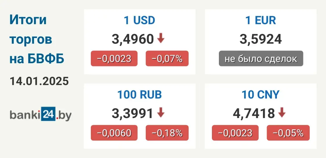Click the banki24.by logo

pos(41,115)
